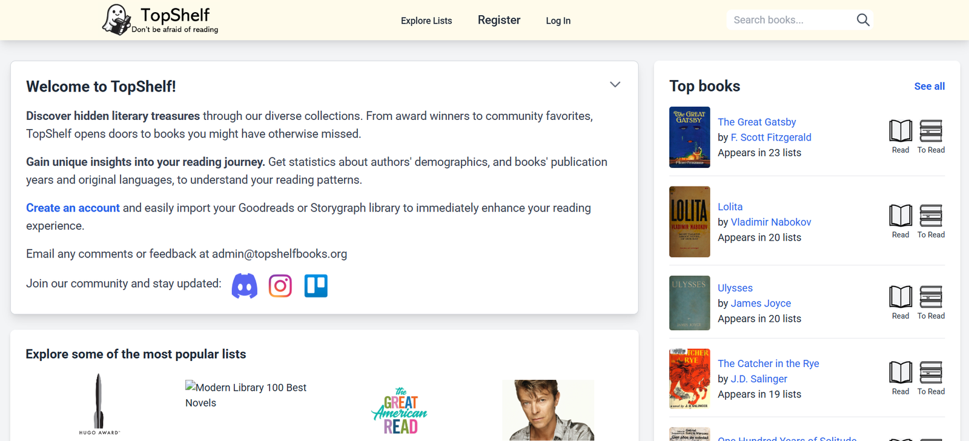Open the Hugo Award list thumbnail

click(99, 404)
